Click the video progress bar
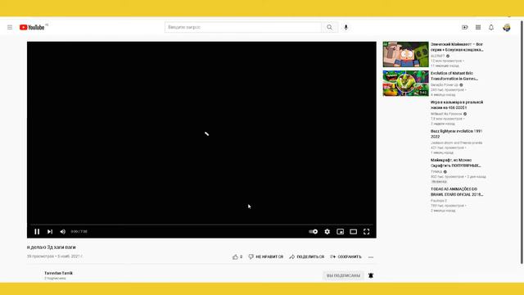The image size is (524, 295). (201, 225)
